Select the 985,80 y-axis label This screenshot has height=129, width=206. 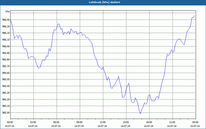[6, 60]
